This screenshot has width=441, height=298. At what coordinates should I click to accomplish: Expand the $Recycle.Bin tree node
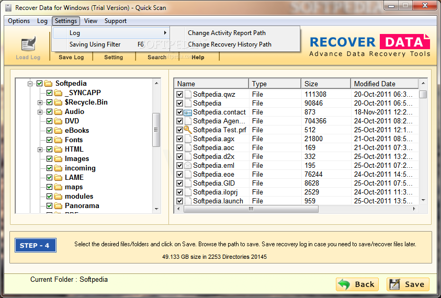(x=40, y=102)
